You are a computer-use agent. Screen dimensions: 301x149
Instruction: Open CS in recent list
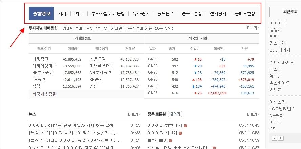click(272, 129)
